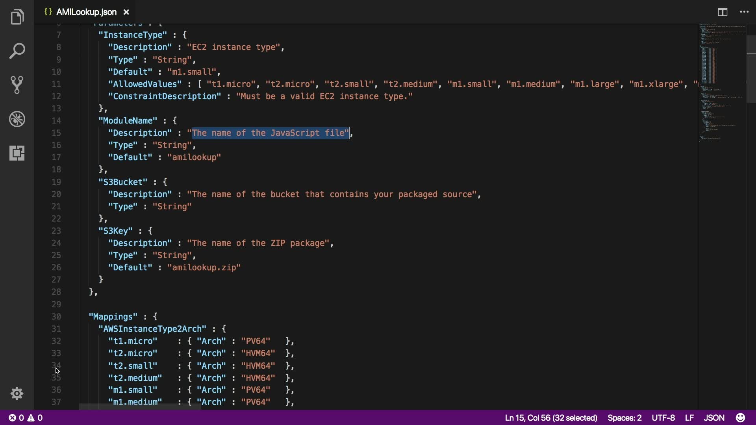Open the Search view in activity bar

(x=17, y=51)
